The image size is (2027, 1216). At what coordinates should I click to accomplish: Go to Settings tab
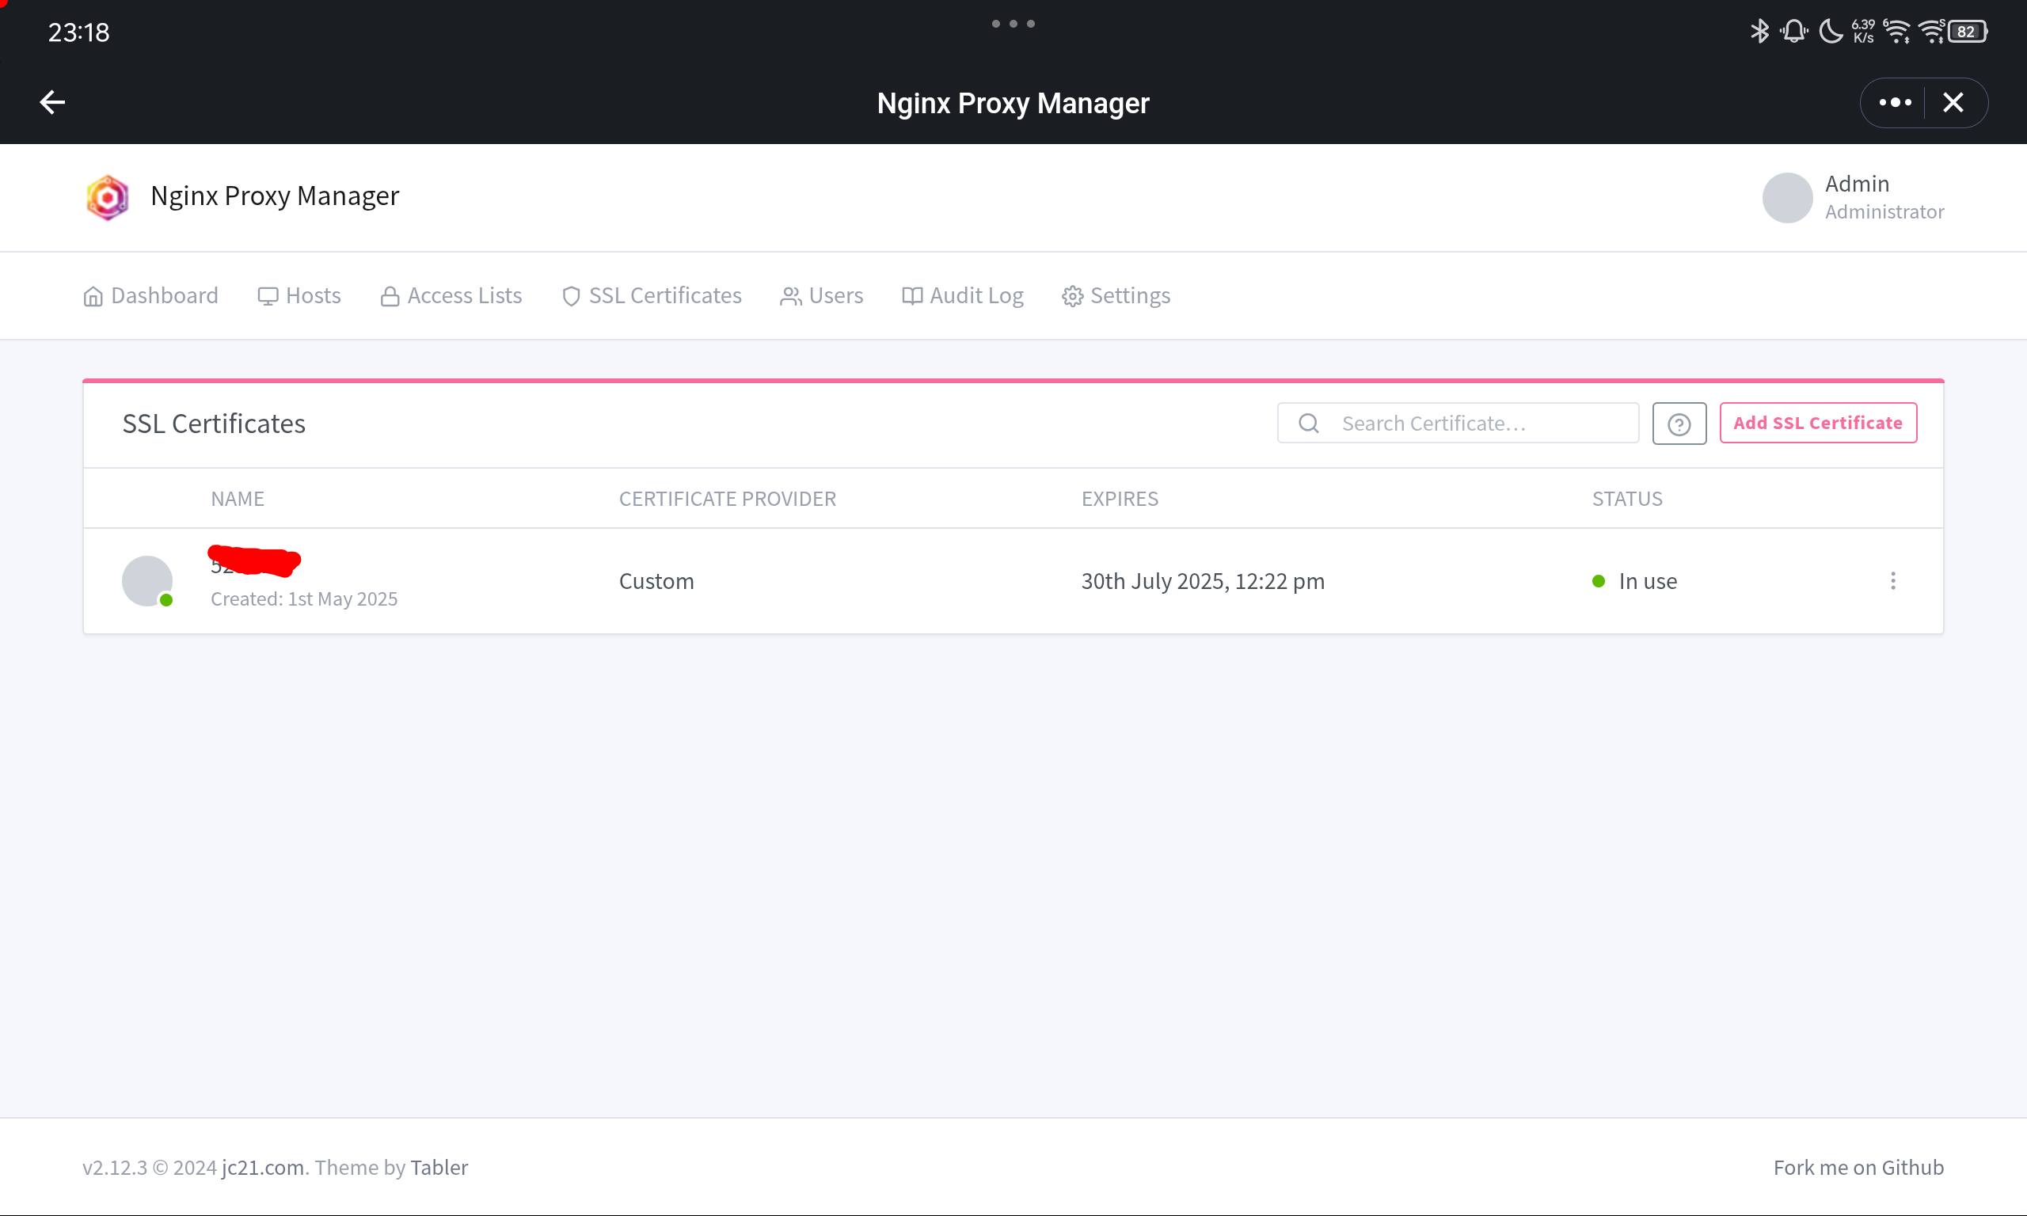[x=1116, y=296]
